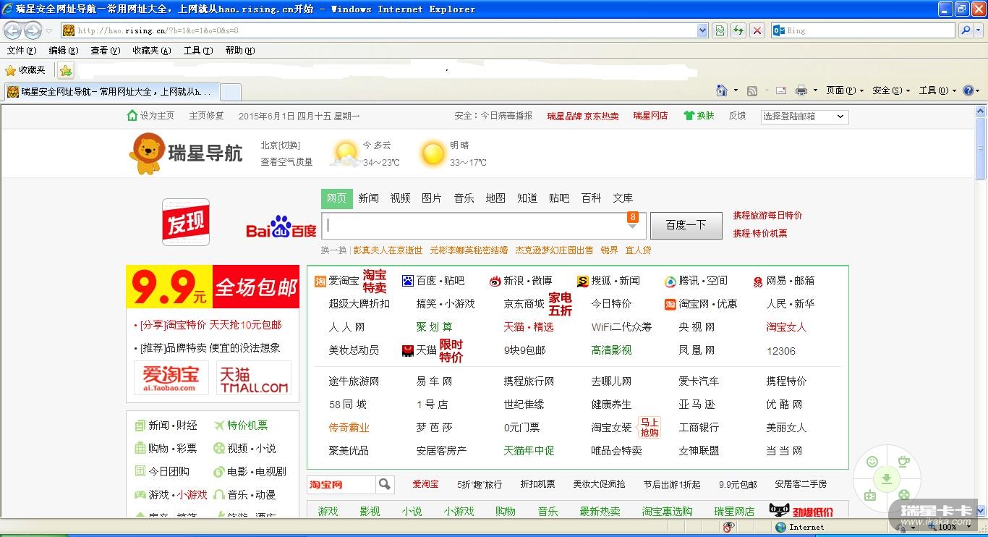Viewport: 988px width, 537px height.
Task: Expand the 工具(O) command bar dropdown
Action: coord(954,90)
